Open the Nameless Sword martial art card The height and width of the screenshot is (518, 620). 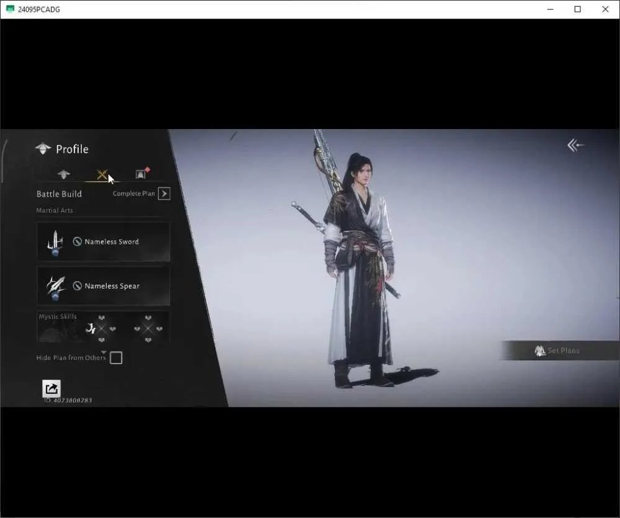[104, 242]
